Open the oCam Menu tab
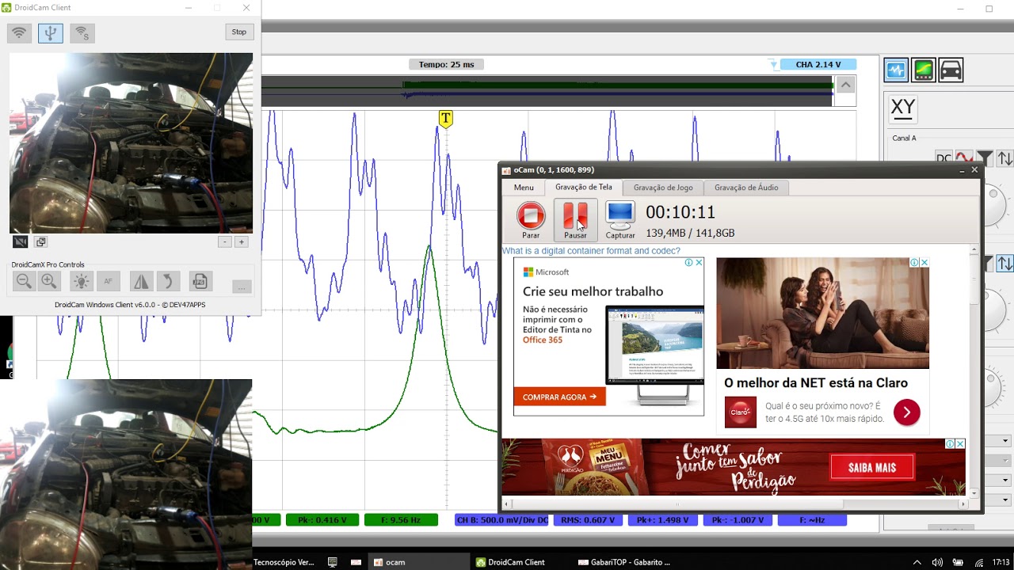The image size is (1014, 570). coord(524,188)
